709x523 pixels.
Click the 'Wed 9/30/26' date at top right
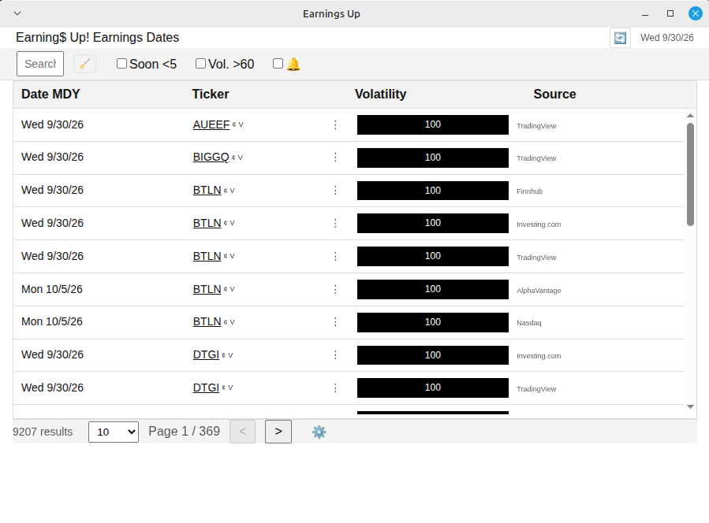pyautogui.click(x=667, y=38)
